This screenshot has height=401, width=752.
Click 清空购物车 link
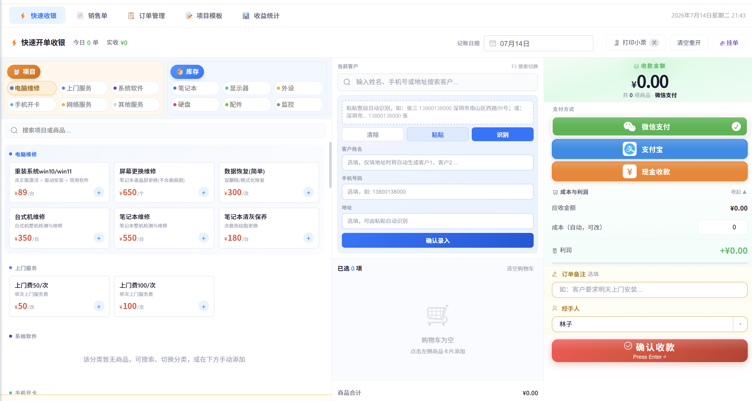pyautogui.click(x=520, y=269)
